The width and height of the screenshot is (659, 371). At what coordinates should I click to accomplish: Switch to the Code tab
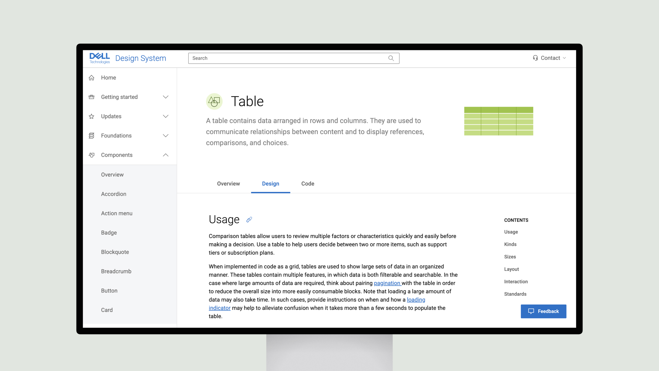(308, 184)
